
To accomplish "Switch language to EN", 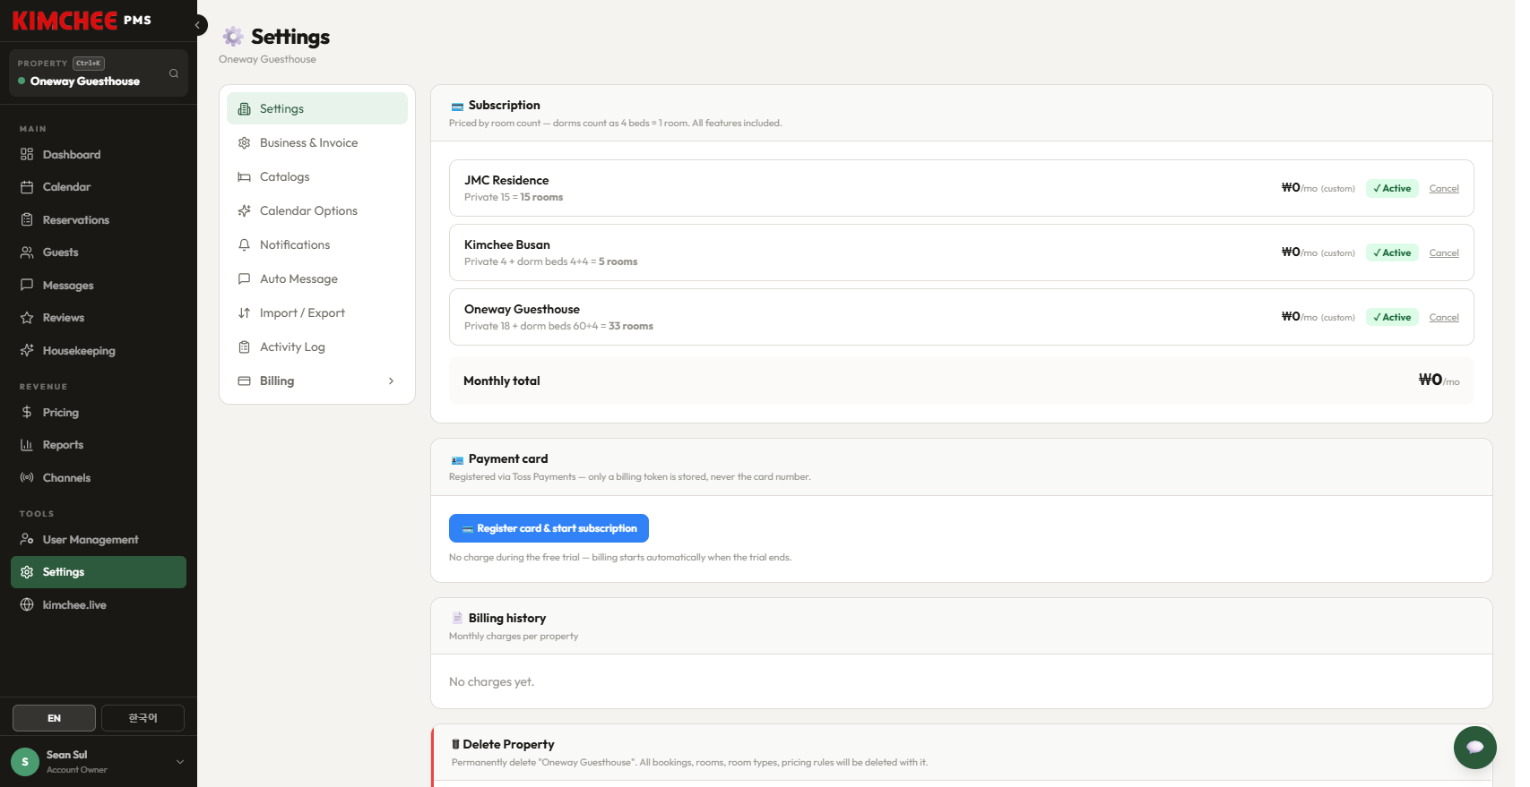I will pos(54,718).
